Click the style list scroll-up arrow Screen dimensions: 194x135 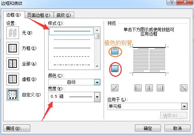click(97, 30)
